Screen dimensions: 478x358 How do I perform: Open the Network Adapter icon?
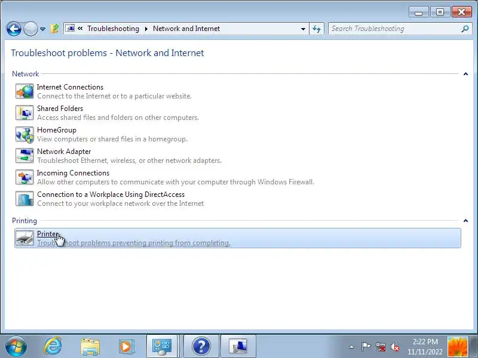click(24, 156)
